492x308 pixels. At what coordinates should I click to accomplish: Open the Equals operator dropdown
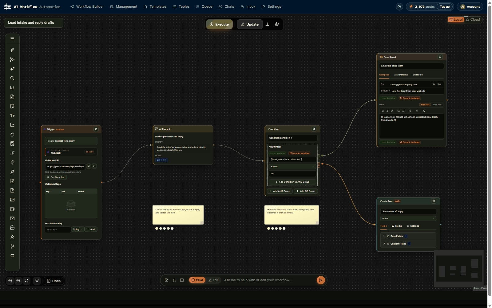[x=292, y=166]
